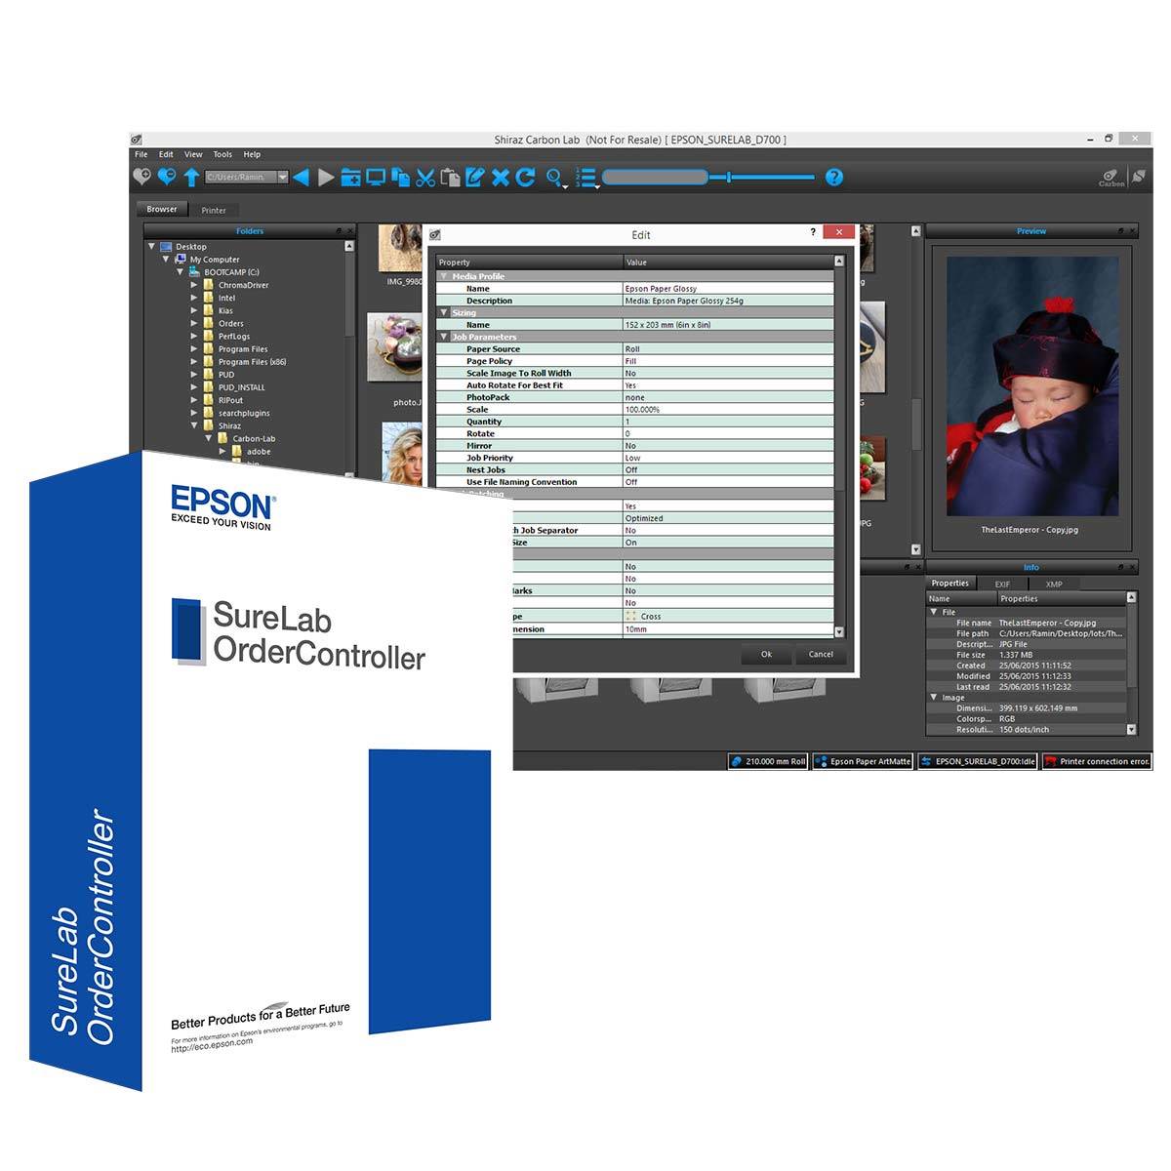Expand the ChromaDriver folder
The width and height of the screenshot is (1171, 1171).
[194, 285]
